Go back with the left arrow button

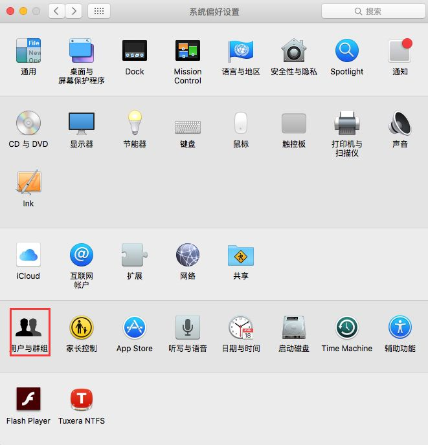pos(56,11)
